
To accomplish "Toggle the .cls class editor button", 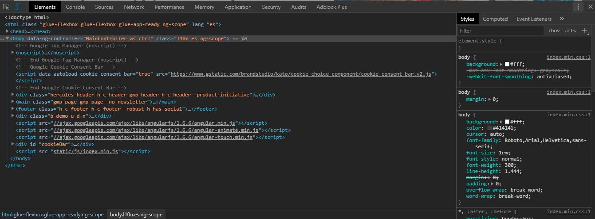I will [570, 31].
